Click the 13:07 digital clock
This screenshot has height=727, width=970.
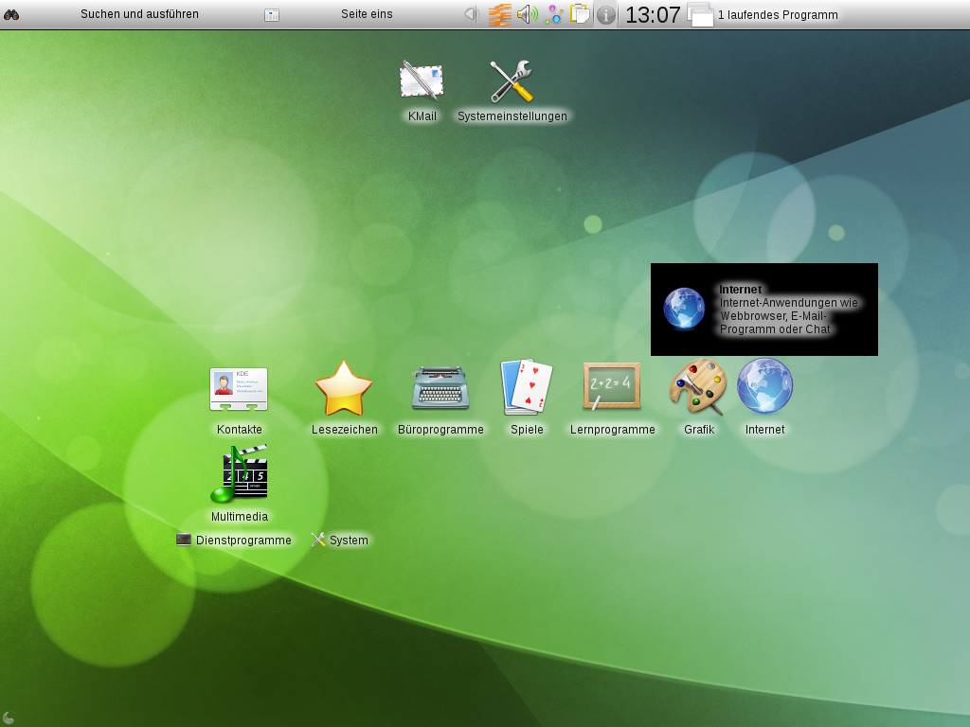653,14
